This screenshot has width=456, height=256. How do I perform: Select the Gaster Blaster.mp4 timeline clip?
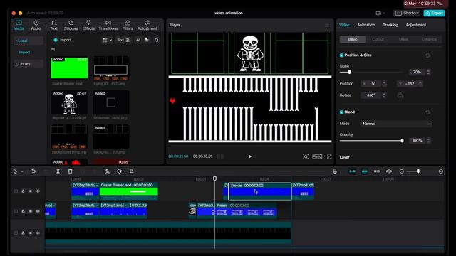coord(129,191)
